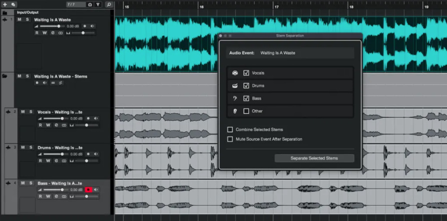Disable record on the Bass track
This screenshot has width=447, height=221.
click(x=88, y=190)
